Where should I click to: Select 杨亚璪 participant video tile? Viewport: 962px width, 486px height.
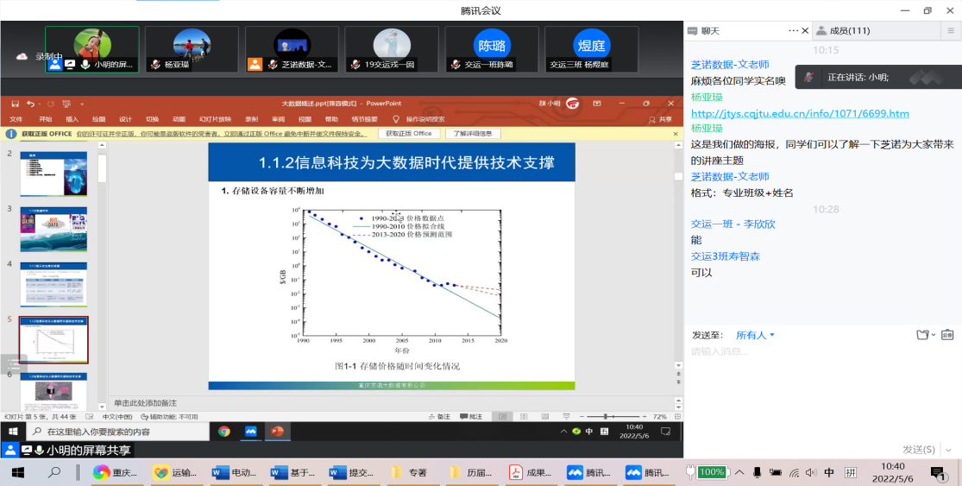point(192,49)
